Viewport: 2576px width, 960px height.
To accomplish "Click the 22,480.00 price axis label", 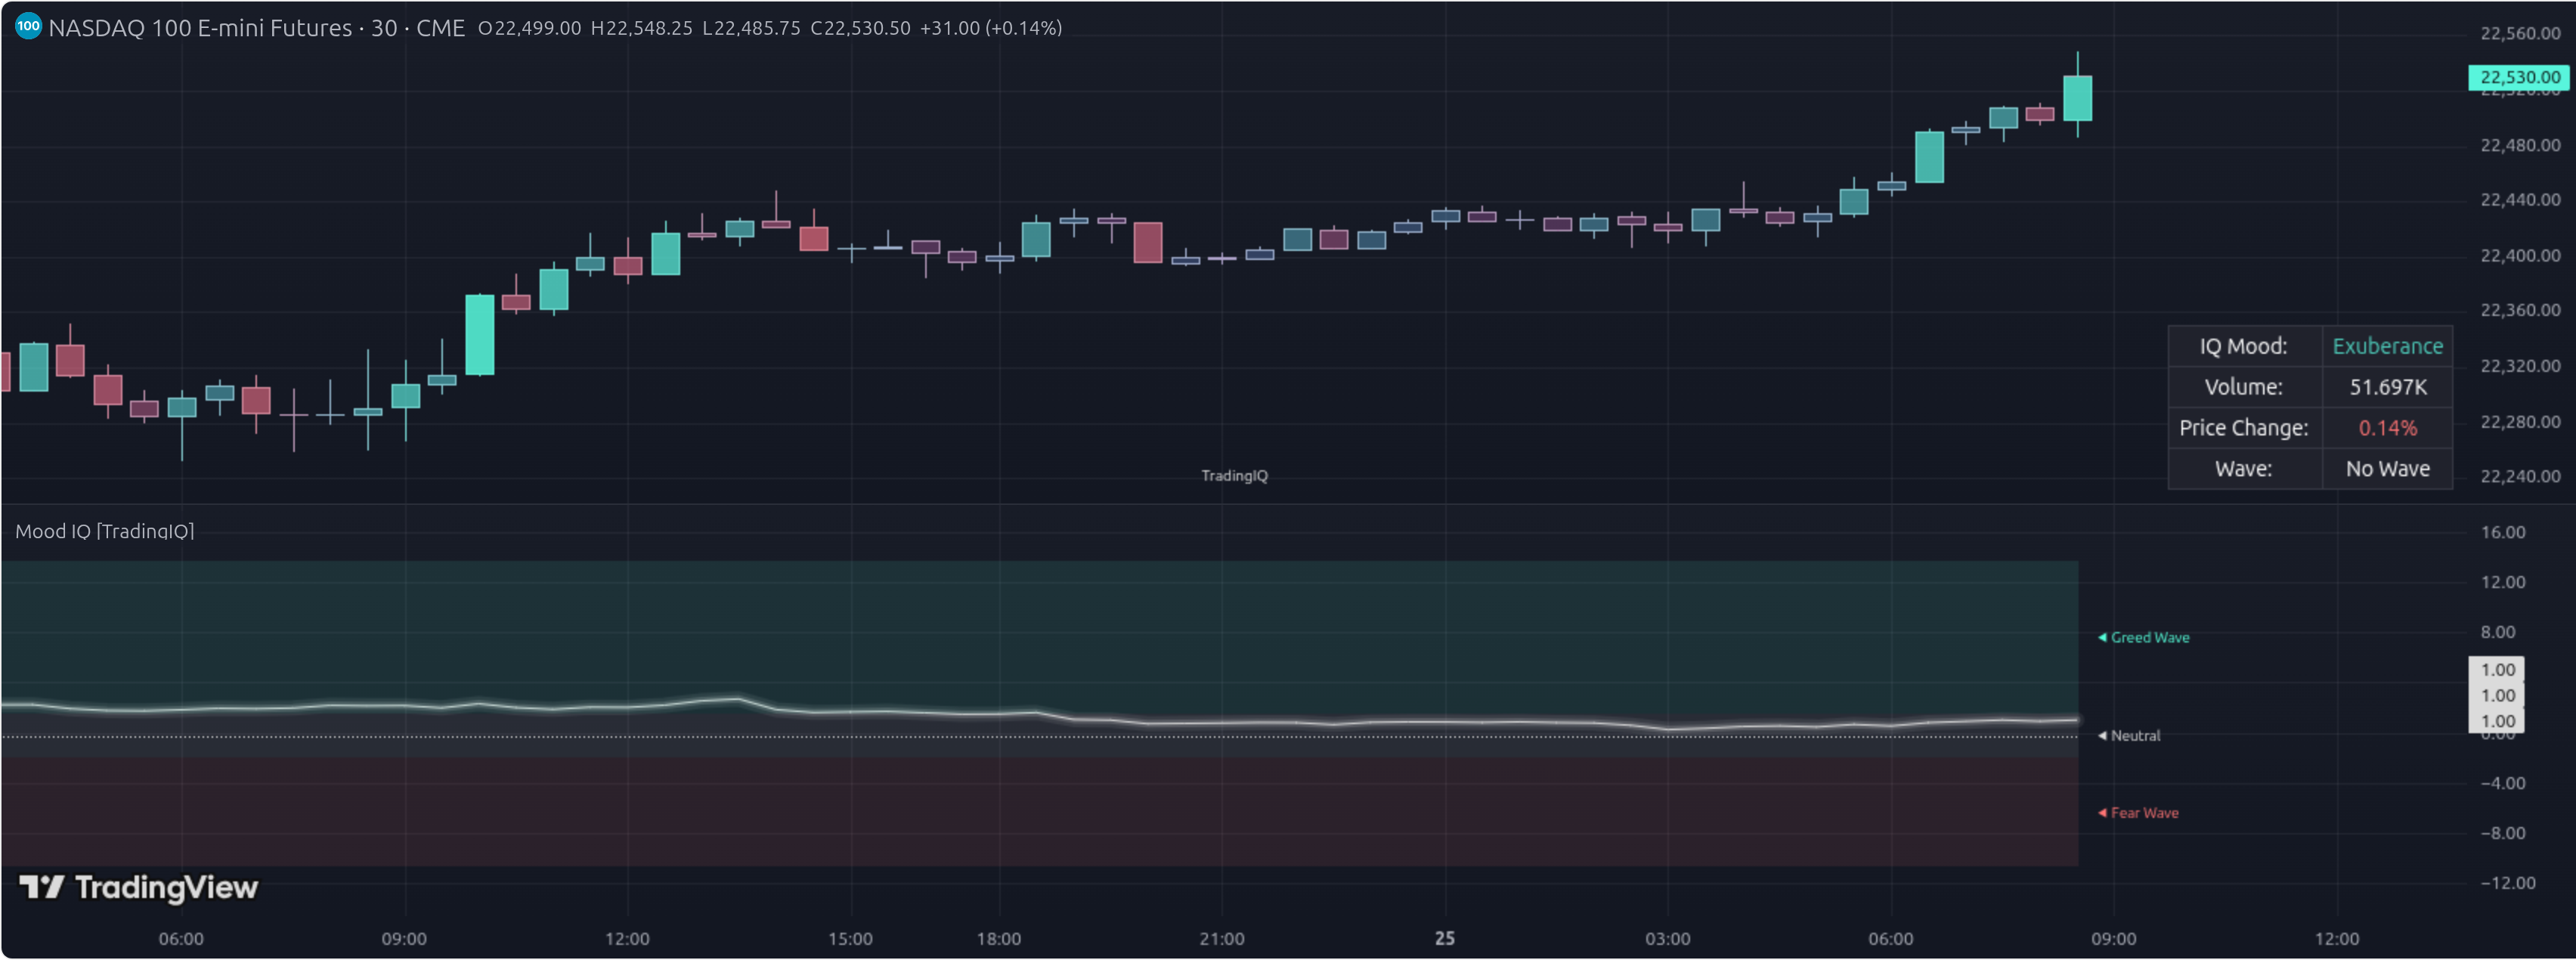I will click(x=2520, y=145).
